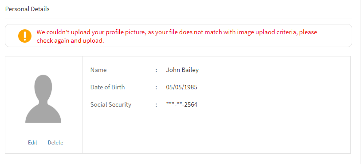The height and width of the screenshot is (164, 361).
Task: Click the masked SSN ending 2564
Action: click(182, 105)
